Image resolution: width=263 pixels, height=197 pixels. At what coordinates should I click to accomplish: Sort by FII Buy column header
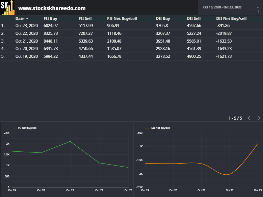point(50,19)
